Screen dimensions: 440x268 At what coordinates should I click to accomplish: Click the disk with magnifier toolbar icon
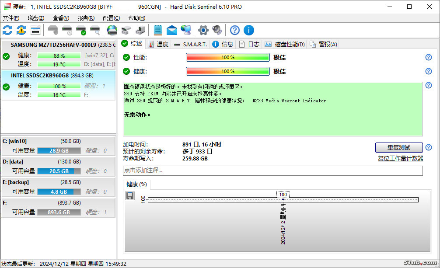point(95,30)
